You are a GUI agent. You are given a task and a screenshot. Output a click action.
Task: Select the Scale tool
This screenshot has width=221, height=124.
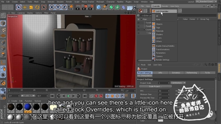31,7
